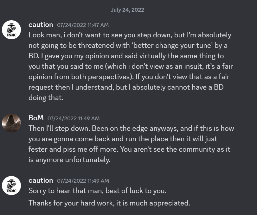Click the 'is anymore unfortunately.' line
The height and width of the screenshot is (215, 257).
pos(69,160)
